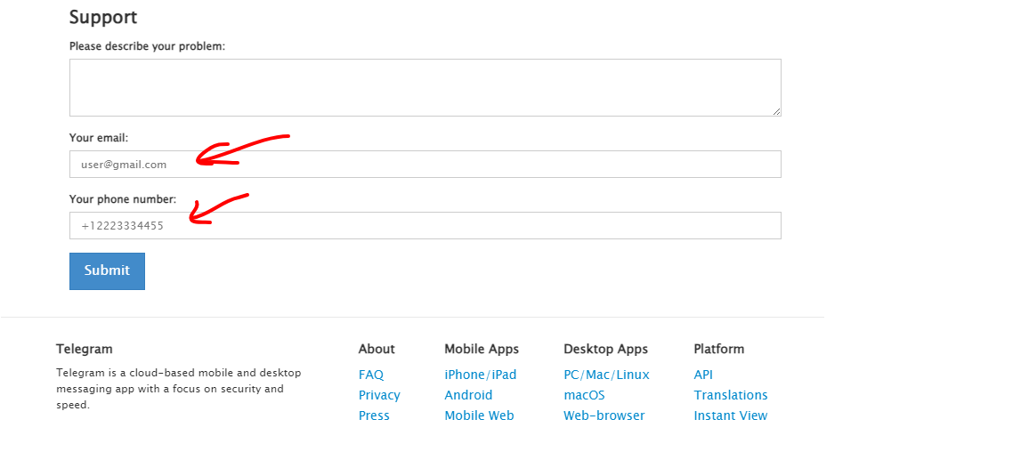This screenshot has width=1029, height=476.
Task: Click the phone number input field
Action: pyautogui.click(x=425, y=225)
